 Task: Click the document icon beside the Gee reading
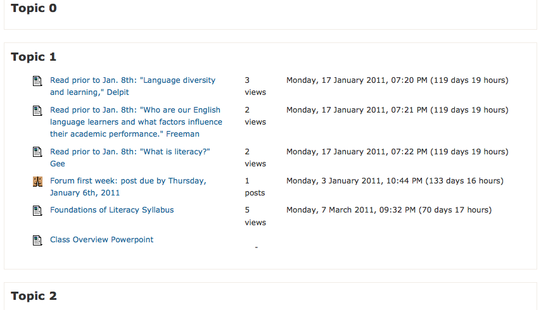pos(37,152)
